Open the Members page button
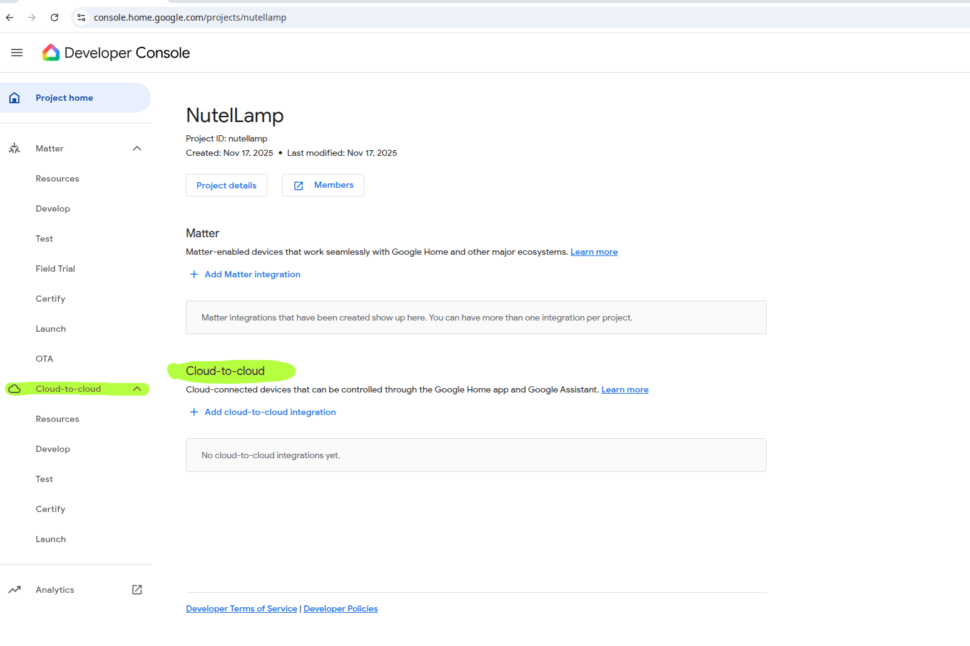Screen dimensions: 970x646 [x=323, y=185]
